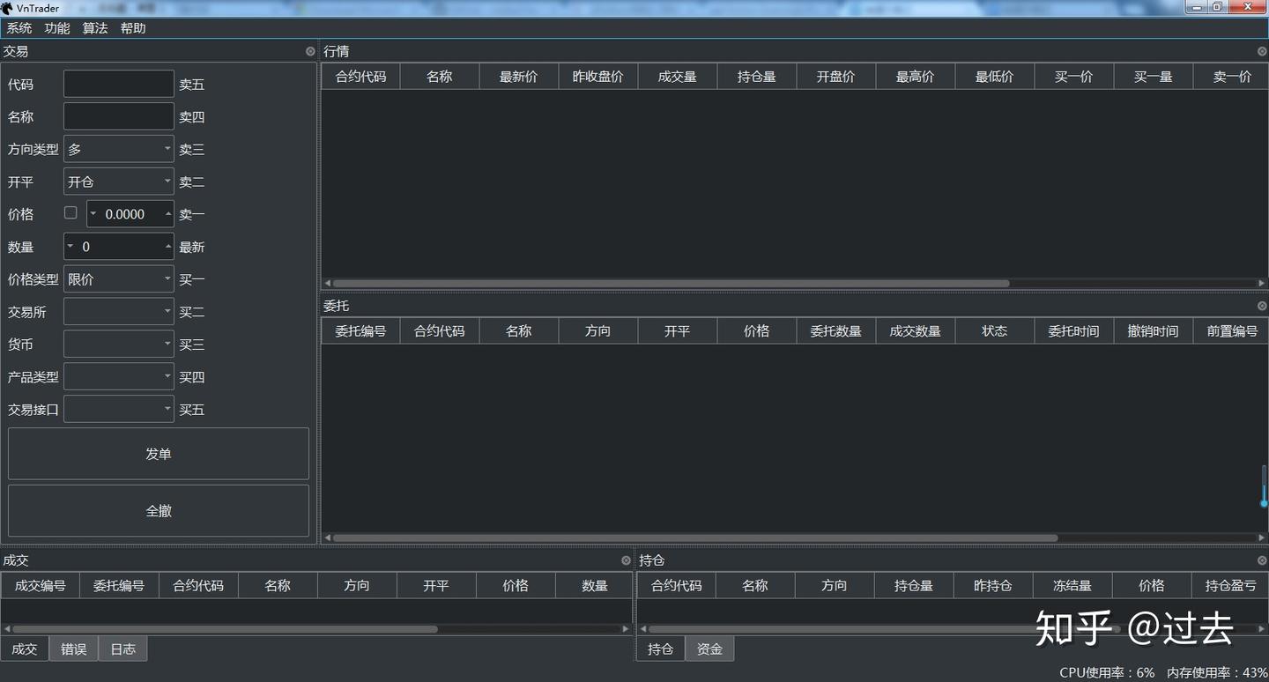
Task: Click the 发单 order button
Action: pyautogui.click(x=158, y=453)
